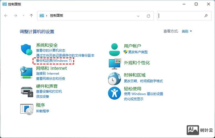Click 更改日期、时间或数字格式 link
The height and width of the screenshot is (138, 215).
click(x=143, y=81)
